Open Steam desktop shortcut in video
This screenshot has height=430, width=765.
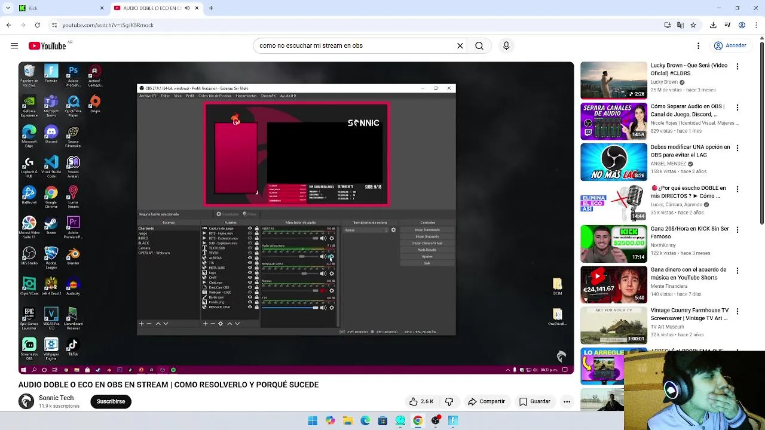[x=51, y=226]
